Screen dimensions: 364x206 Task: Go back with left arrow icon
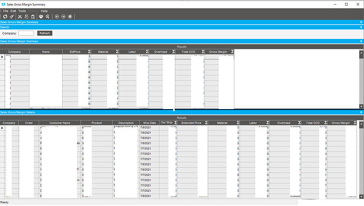[x=57, y=16]
